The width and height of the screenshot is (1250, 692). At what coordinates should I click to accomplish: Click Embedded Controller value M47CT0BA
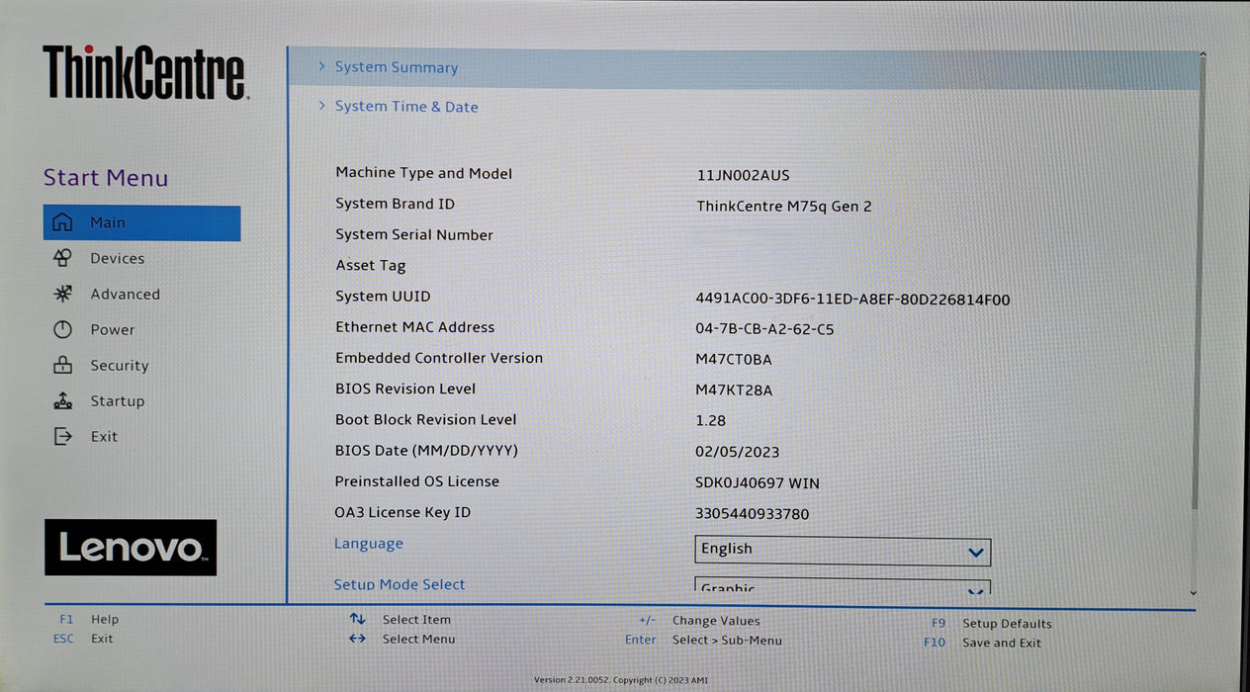click(x=734, y=360)
